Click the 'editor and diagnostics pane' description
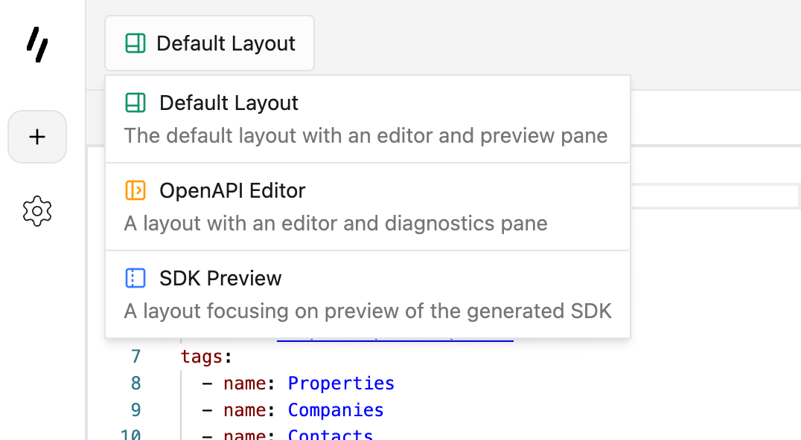This screenshot has width=801, height=440. click(336, 224)
